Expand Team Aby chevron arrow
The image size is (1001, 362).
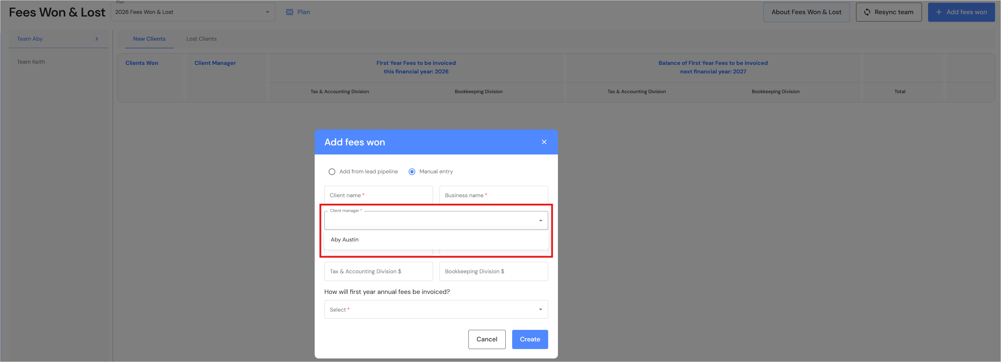[97, 39]
